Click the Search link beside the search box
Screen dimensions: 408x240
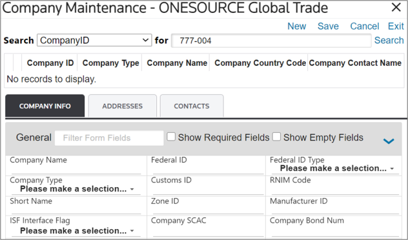pos(389,40)
